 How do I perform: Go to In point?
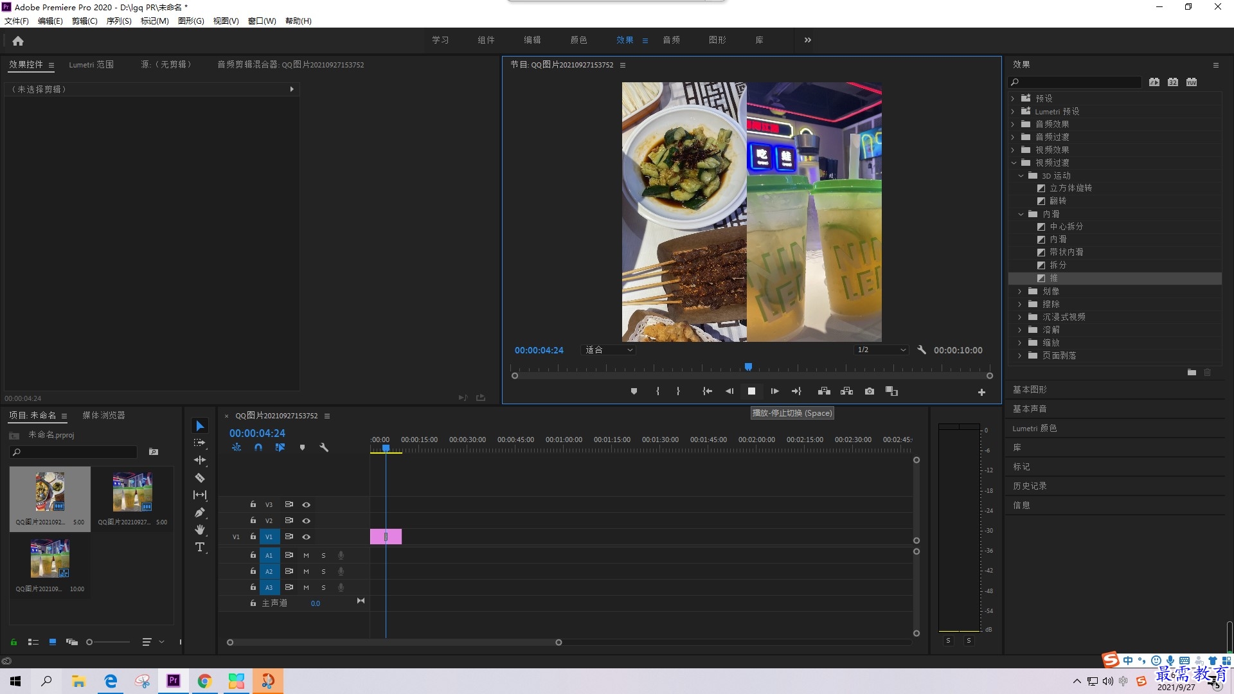[707, 391]
